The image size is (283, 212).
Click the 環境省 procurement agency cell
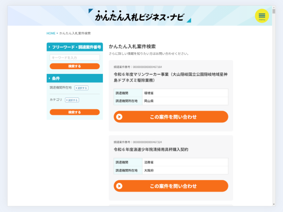pos(149,93)
